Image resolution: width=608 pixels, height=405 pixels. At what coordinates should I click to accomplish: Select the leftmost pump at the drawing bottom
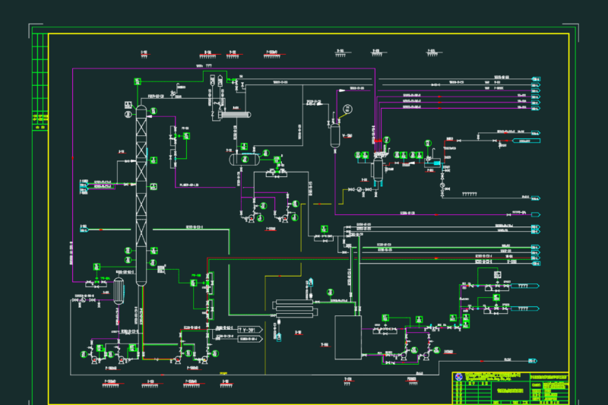pyautogui.click(x=94, y=359)
